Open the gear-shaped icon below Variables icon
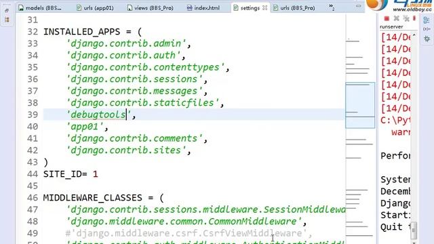The image size is (434, 244). click(427, 39)
